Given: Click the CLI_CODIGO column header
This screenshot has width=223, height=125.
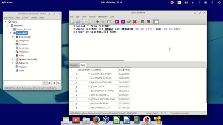Looking at the screenshot, I should pyautogui.click(x=84, y=70).
